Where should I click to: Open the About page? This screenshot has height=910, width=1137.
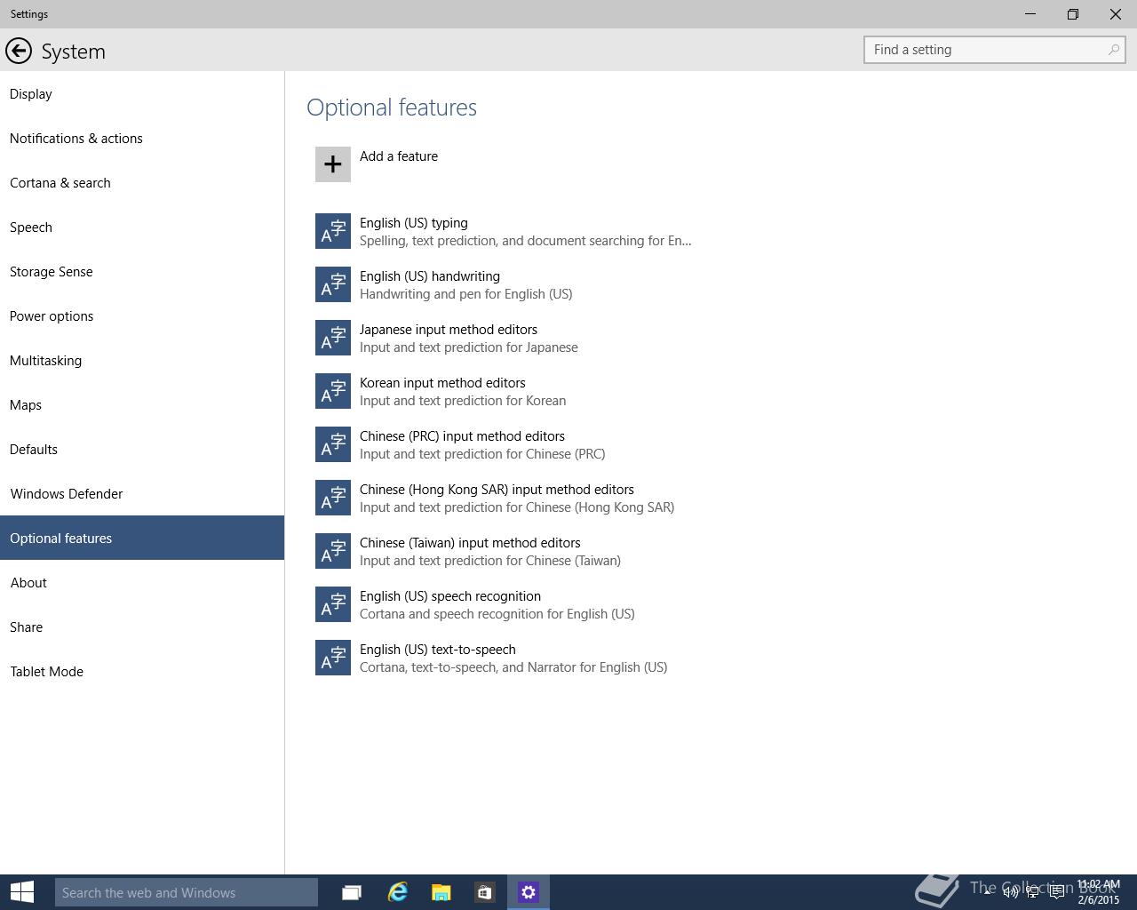point(142,582)
